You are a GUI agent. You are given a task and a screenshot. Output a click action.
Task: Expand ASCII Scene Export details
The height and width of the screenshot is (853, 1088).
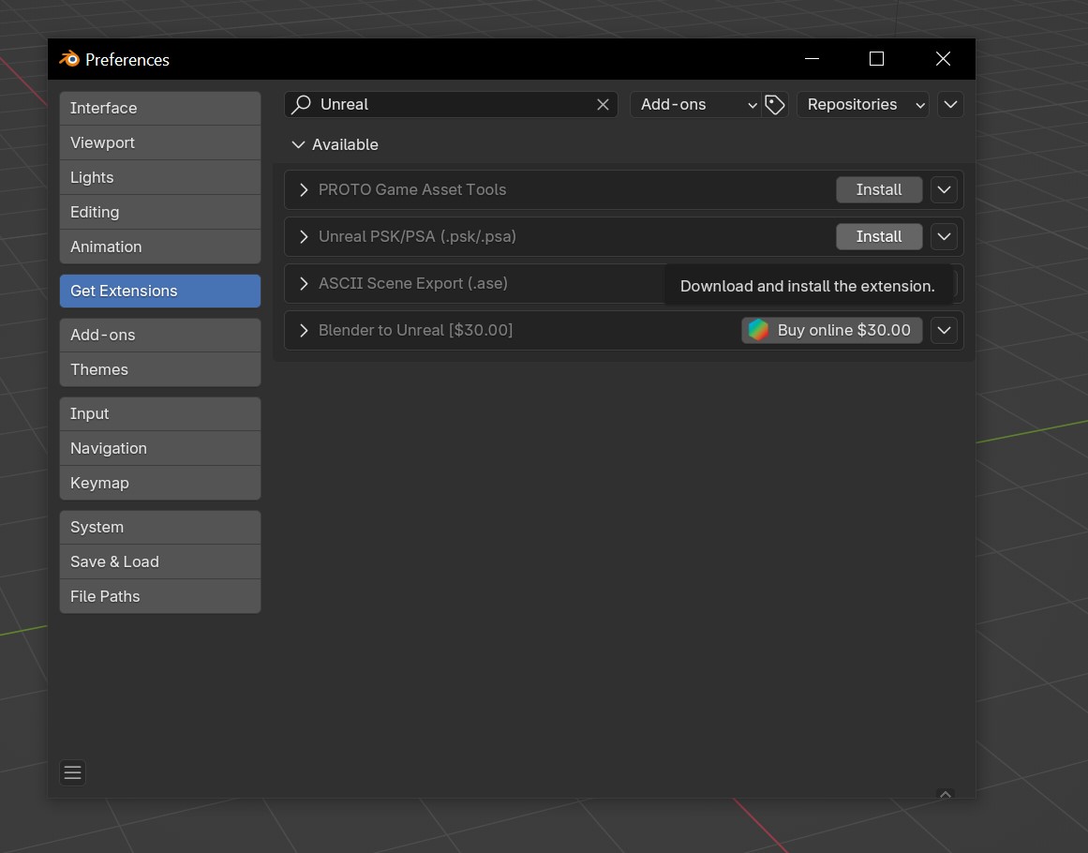(304, 283)
